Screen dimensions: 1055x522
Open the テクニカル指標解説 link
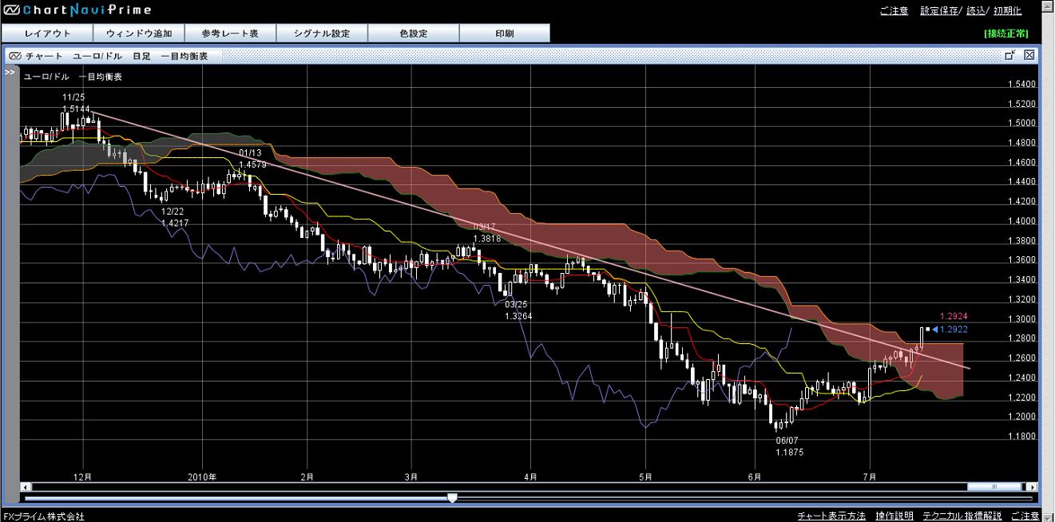[x=962, y=516]
